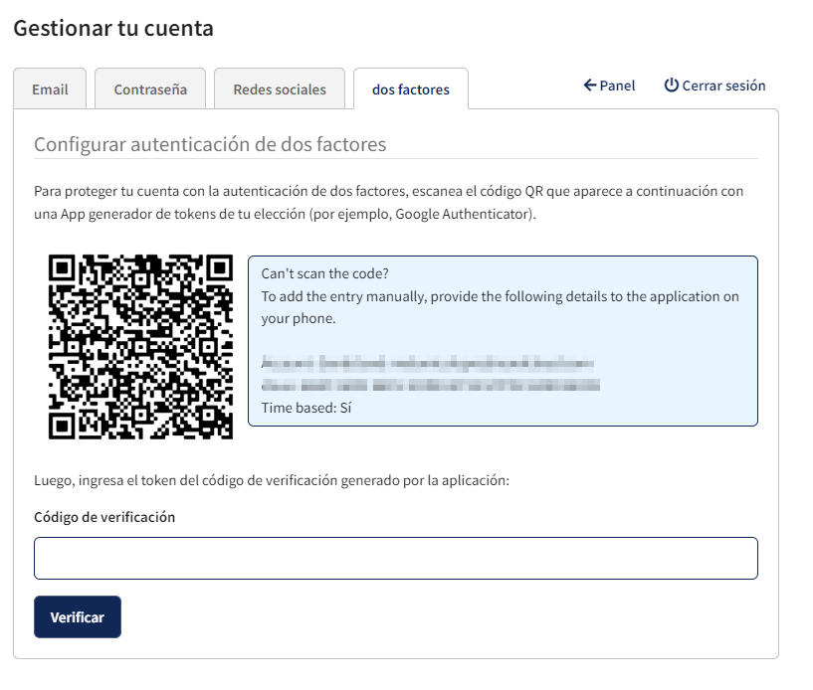813x690 pixels.
Task: Click the Gestionar tu cuenta heading
Action: coord(113,28)
